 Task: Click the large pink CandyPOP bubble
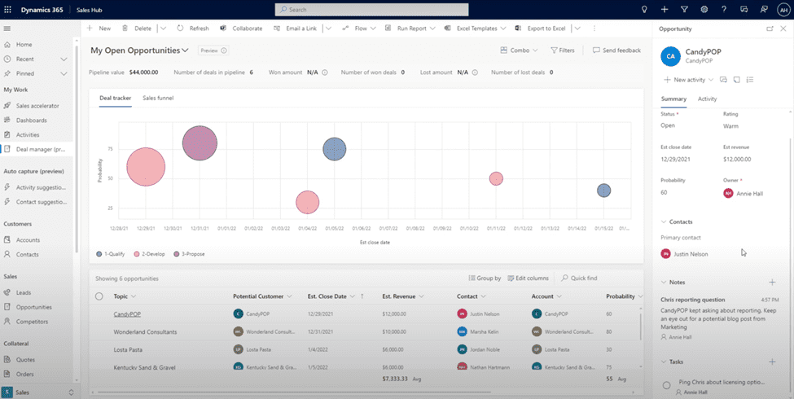tap(146, 167)
